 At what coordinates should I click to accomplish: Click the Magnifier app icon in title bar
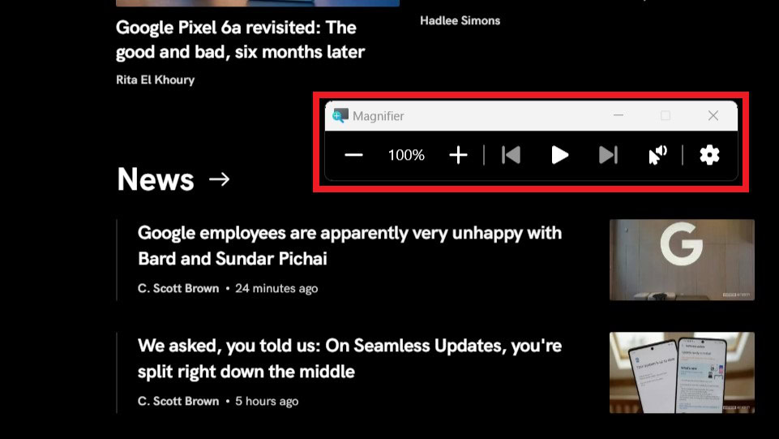click(340, 116)
